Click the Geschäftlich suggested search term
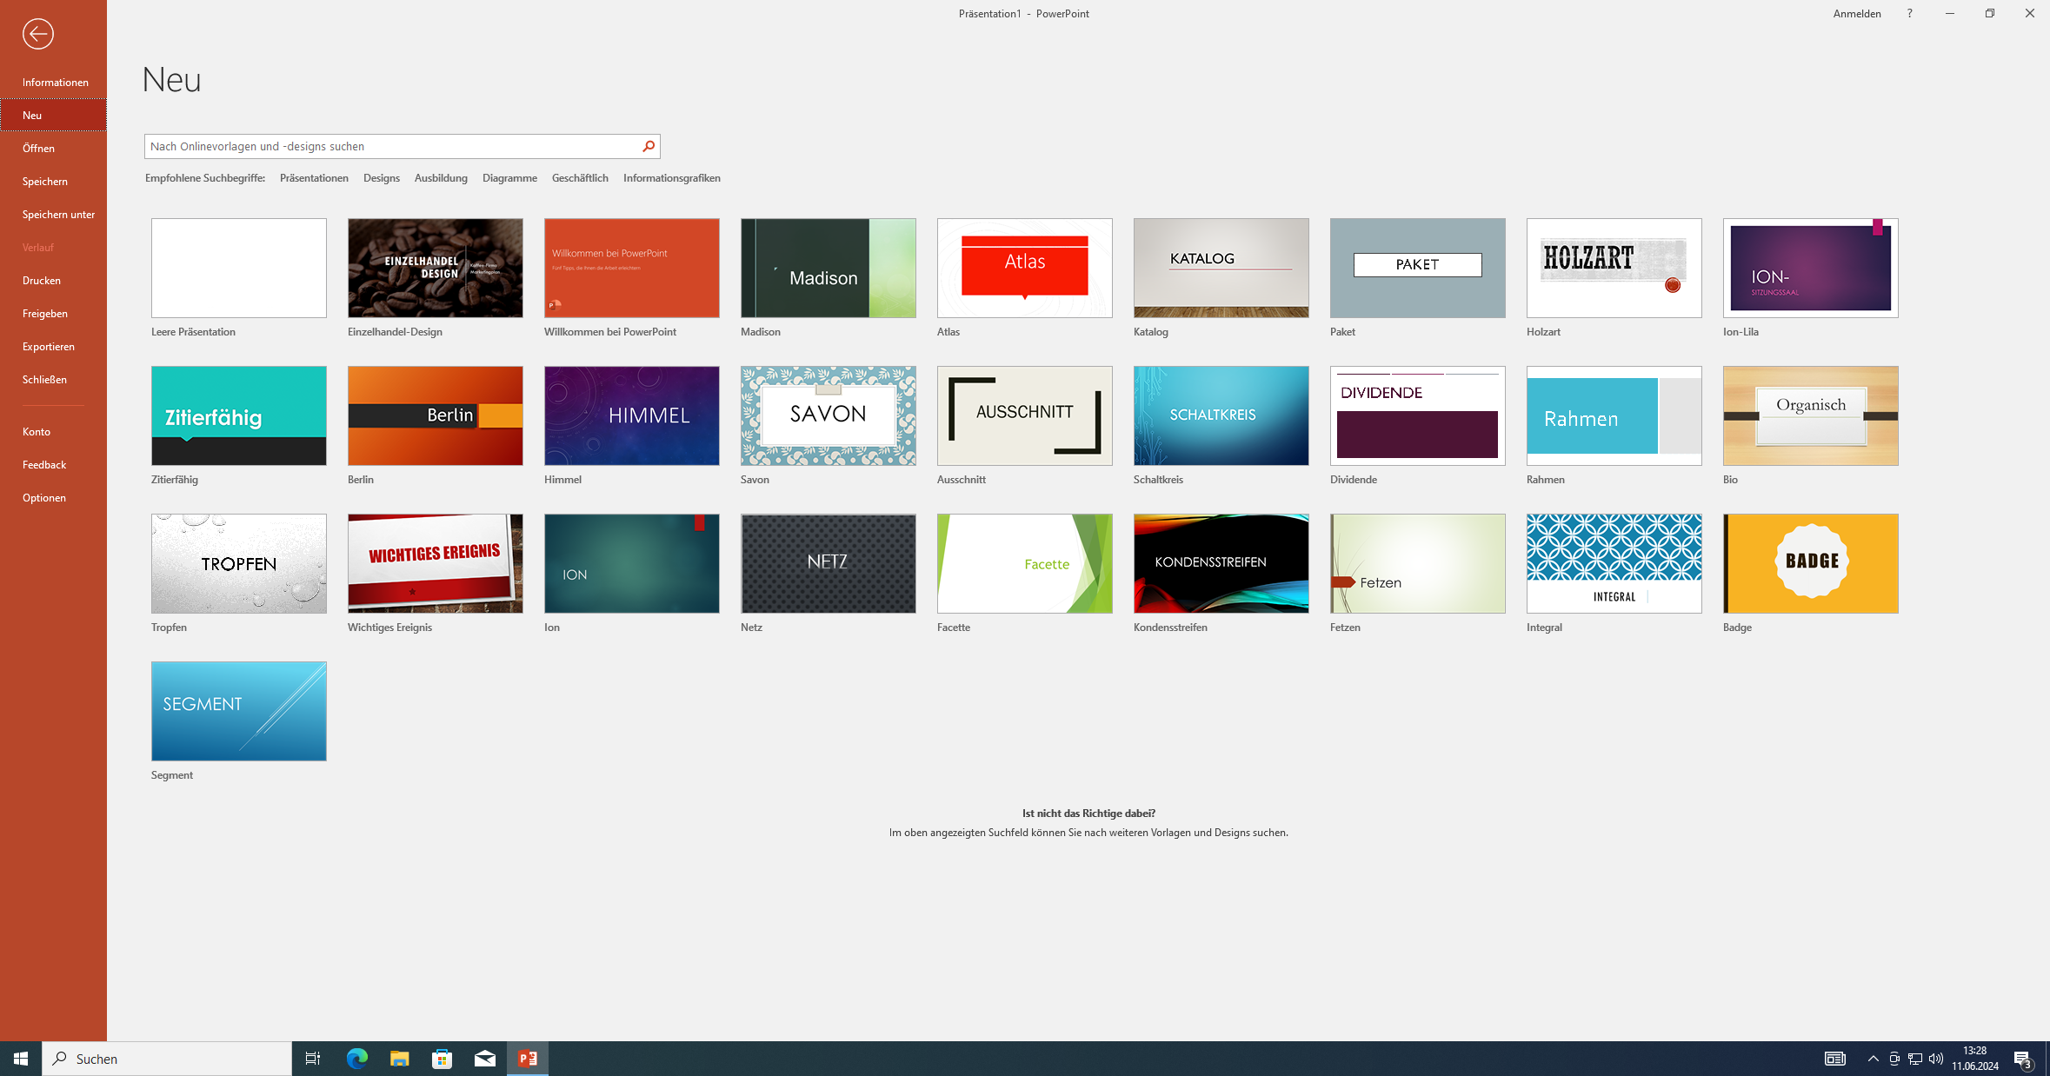The height and width of the screenshot is (1076, 2050). click(x=580, y=177)
